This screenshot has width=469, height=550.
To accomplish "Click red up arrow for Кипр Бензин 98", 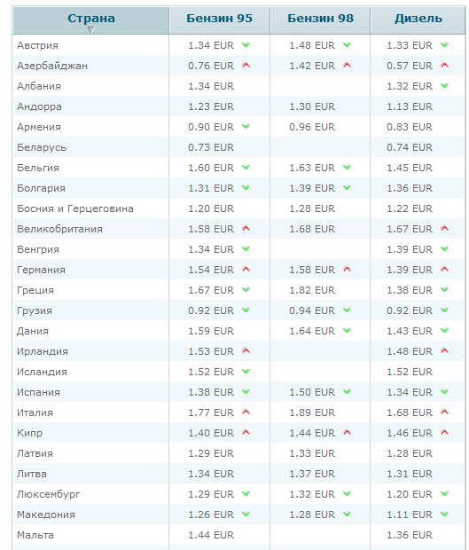I will pos(347,433).
